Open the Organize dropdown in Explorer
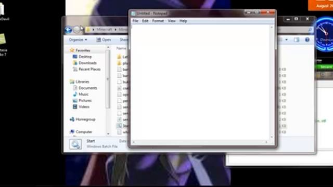This screenshot has width=333, height=187. 78,39
